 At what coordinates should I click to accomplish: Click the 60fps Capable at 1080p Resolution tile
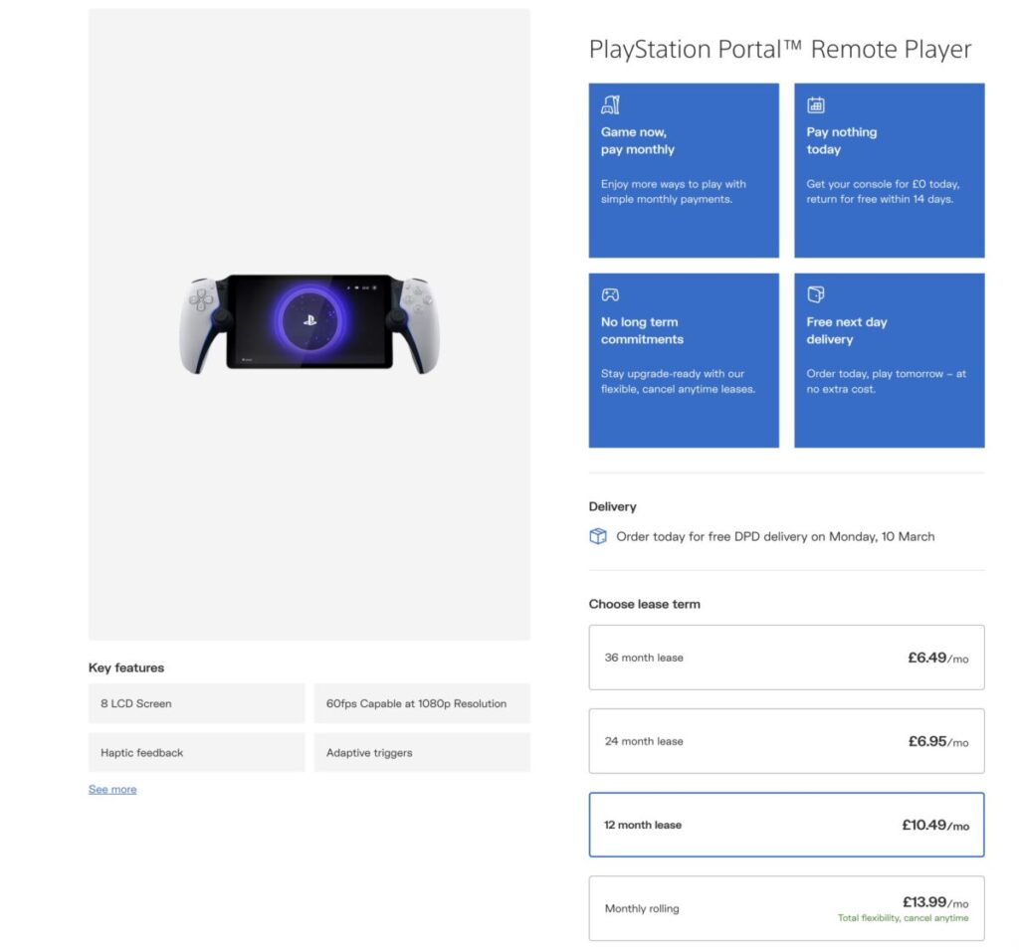422,703
